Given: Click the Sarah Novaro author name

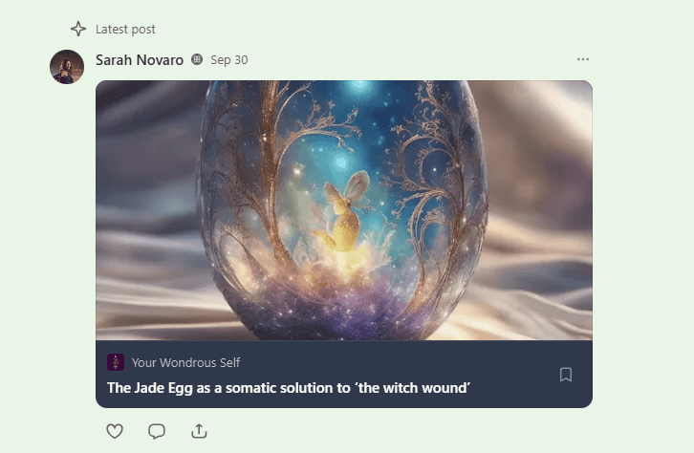Looking at the screenshot, I should tap(140, 59).
